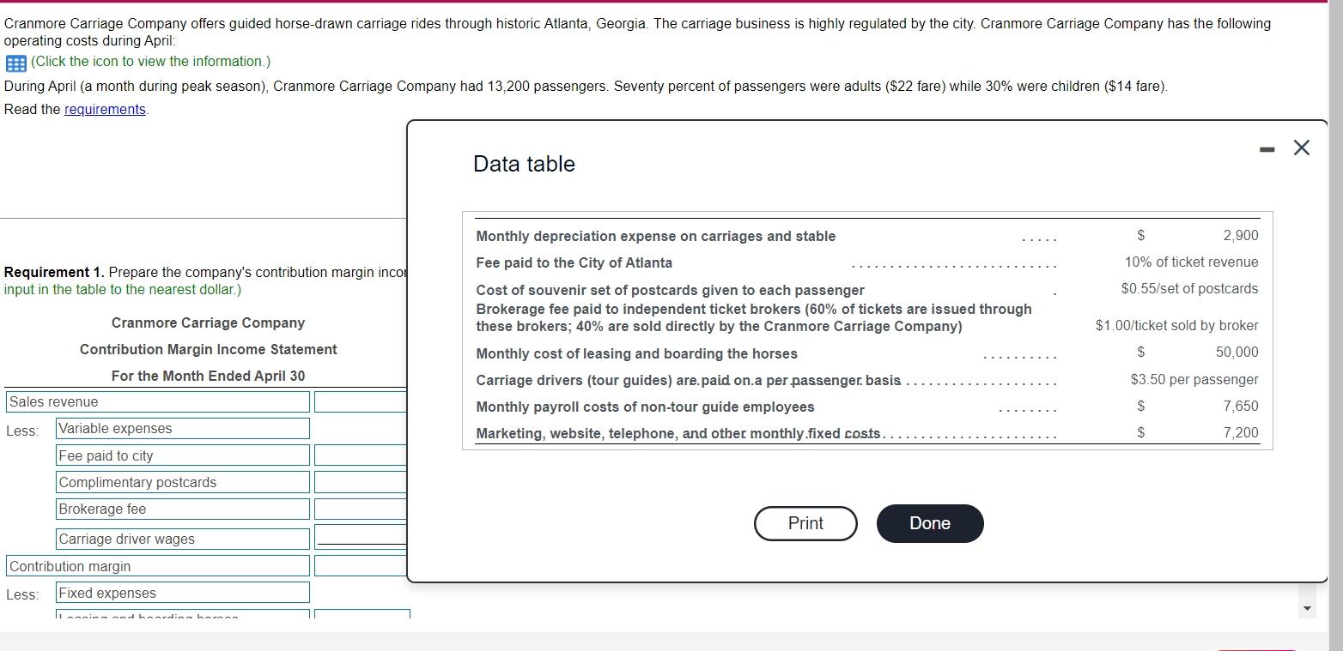
Task: Click the scrollbar down arrow
Action: 1306,606
